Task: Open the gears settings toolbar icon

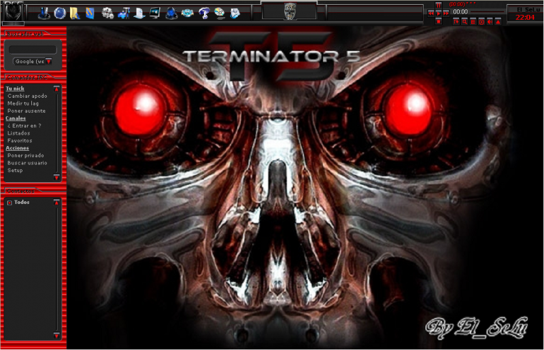Action: (x=108, y=14)
